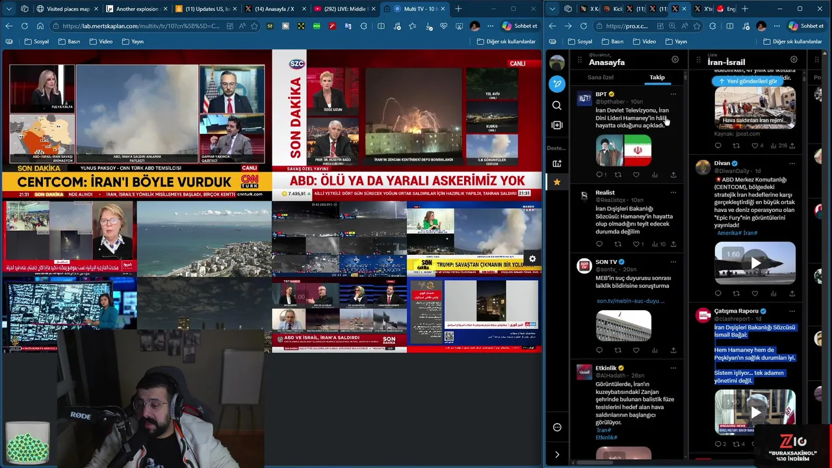The height and width of the screenshot is (468, 832).
Task: Go to home page in left browser
Action: [40, 26]
